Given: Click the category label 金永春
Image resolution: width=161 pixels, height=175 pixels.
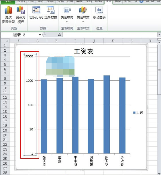Looking at the screenshot, I should coord(122,161).
